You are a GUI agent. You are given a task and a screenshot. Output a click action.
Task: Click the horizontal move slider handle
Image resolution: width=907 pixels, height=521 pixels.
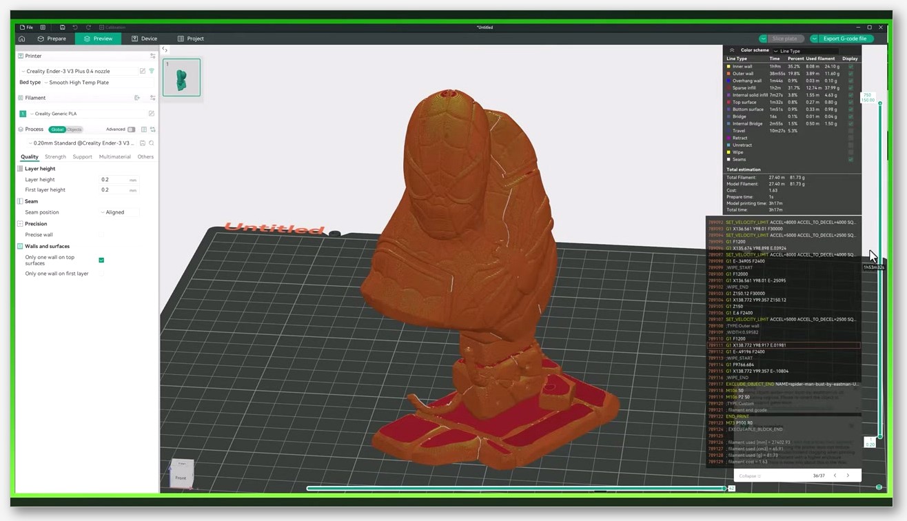click(724, 488)
